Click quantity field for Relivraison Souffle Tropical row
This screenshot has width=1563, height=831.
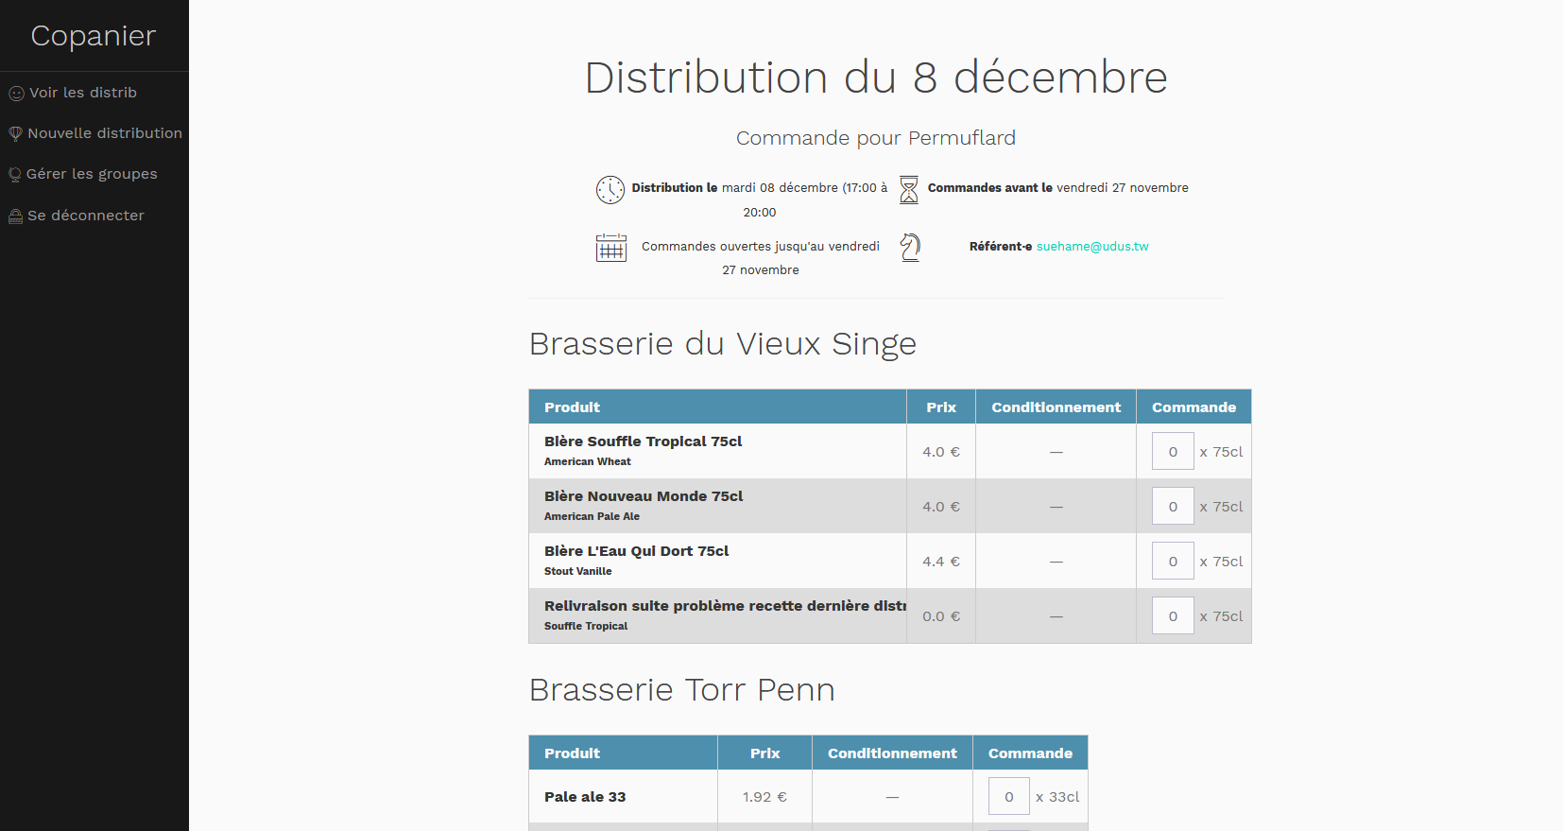click(1173, 615)
